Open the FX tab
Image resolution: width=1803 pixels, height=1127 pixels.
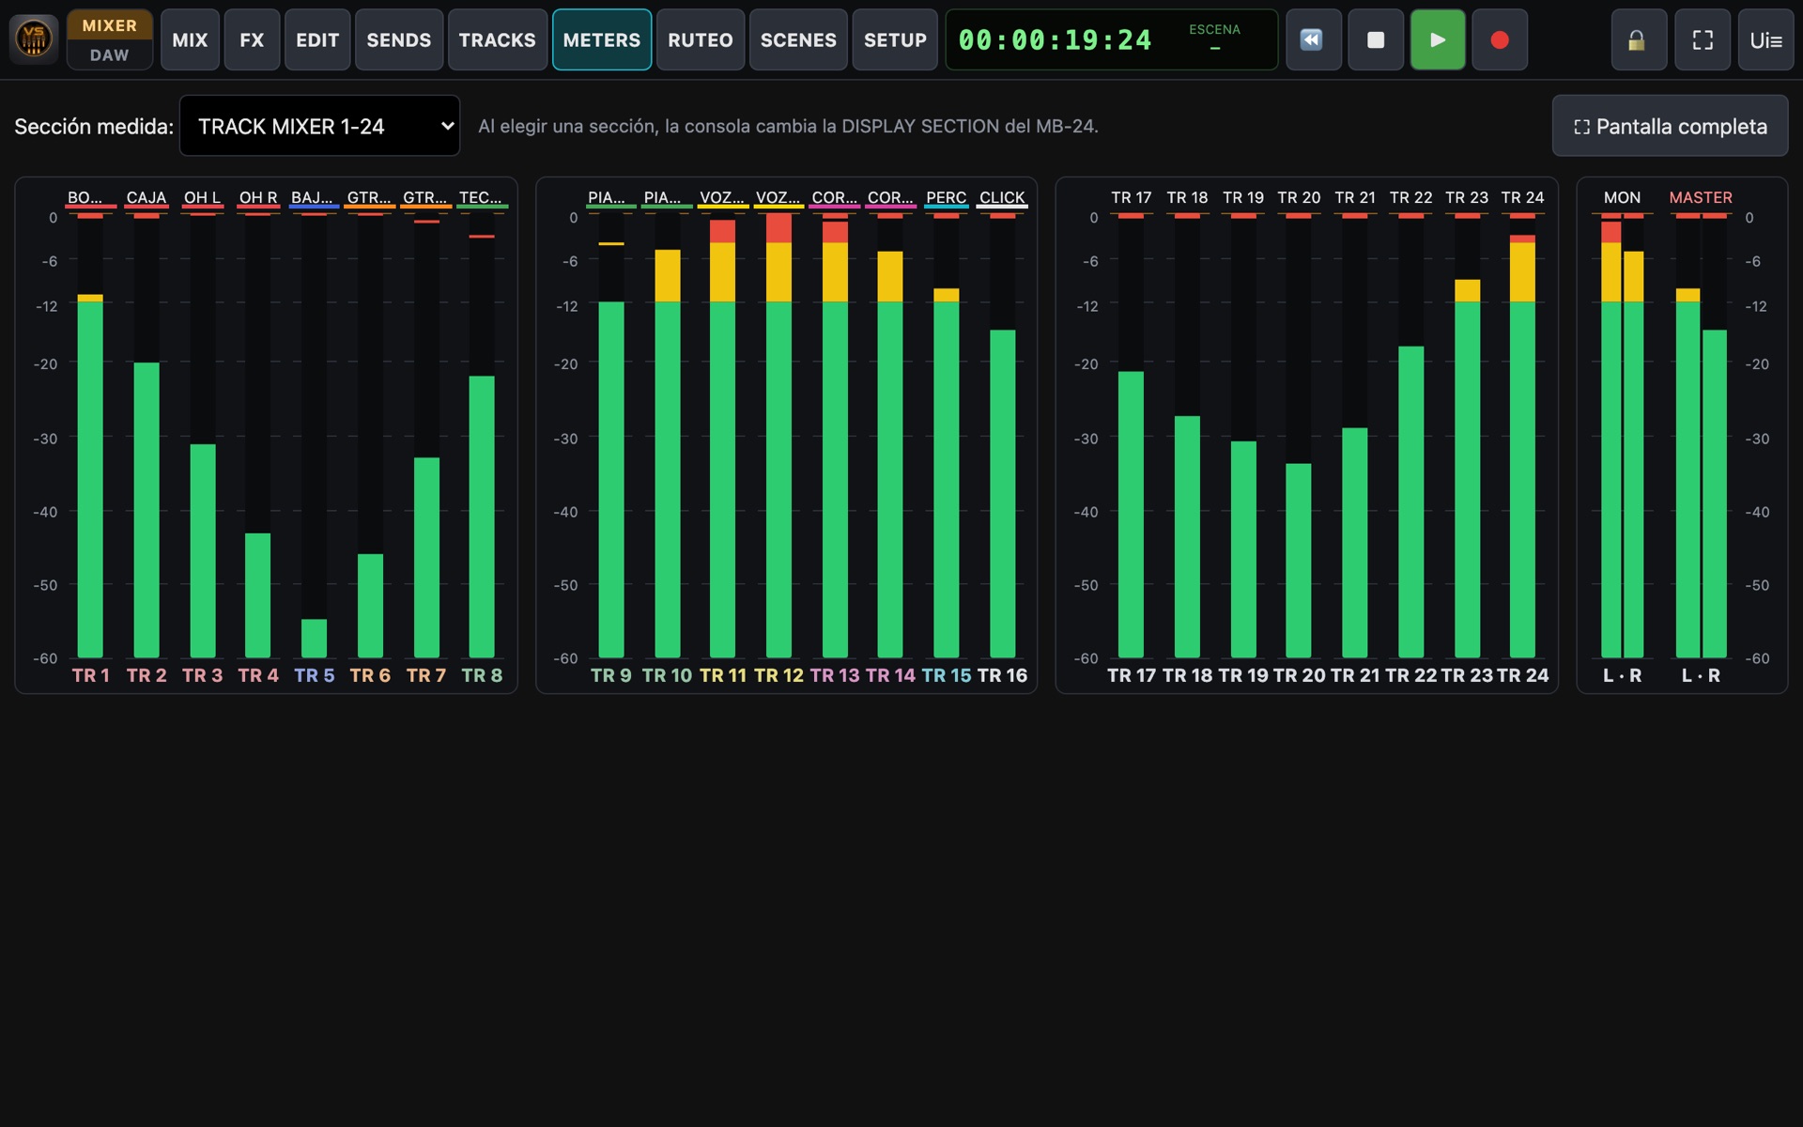click(252, 39)
